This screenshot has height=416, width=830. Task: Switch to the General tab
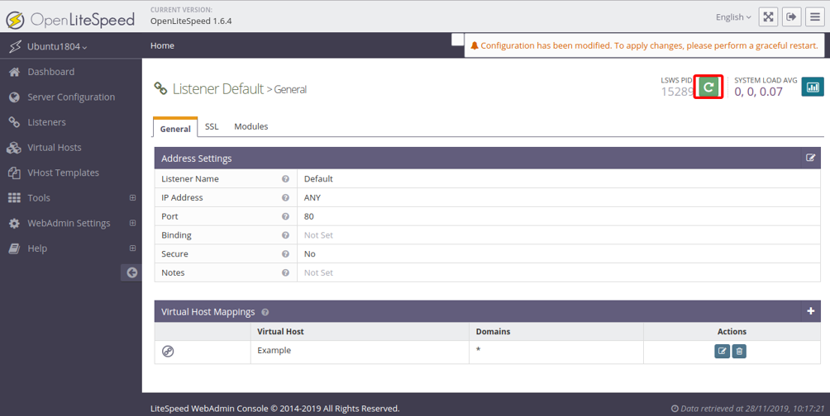pos(175,129)
